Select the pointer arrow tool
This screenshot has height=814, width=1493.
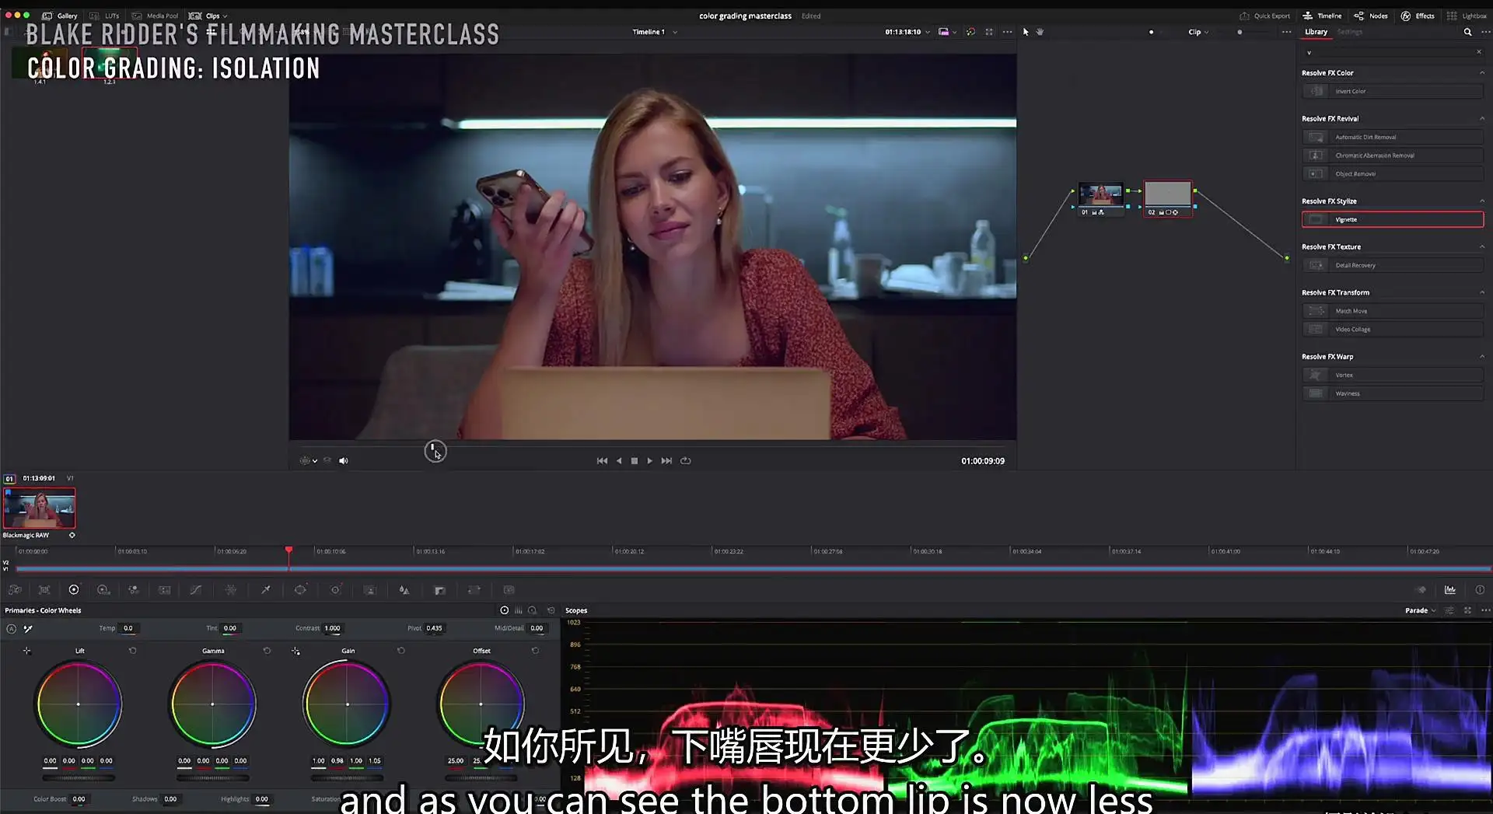point(1026,32)
